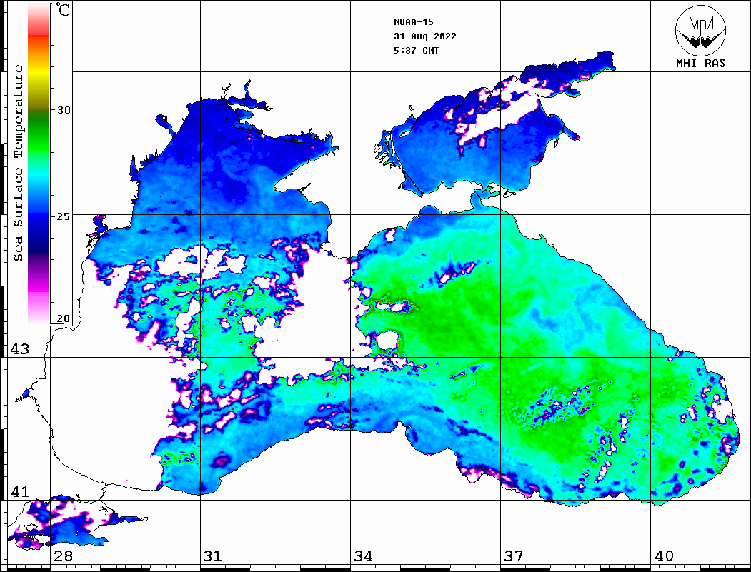Click the 25 value on temperature scale
The image size is (751, 572).
tap(64, 216)
